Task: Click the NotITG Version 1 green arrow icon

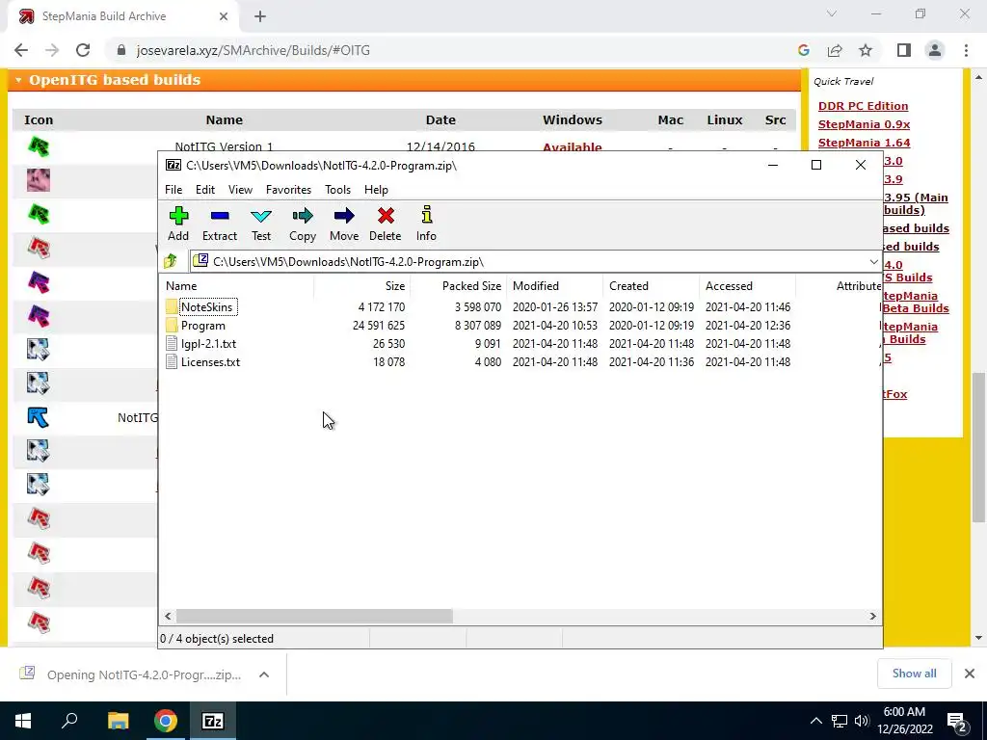Action: [39, 146]
